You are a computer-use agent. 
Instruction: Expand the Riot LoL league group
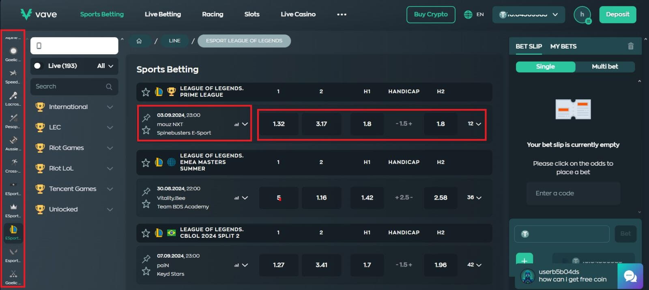pyautogui.click(x=74, y=168)
